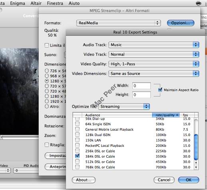Viewport: 207px width, 190px height.
Task: Open the Finestra menu
Action: point(55,3)
